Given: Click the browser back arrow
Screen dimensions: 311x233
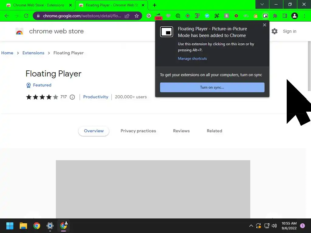Looking at the screenshot, I should [7, 16].
